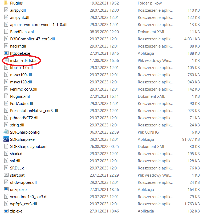Click the SDRSharp.Layout.xml document icon
This screenshot has width=215, height=217.
(6, 146)
